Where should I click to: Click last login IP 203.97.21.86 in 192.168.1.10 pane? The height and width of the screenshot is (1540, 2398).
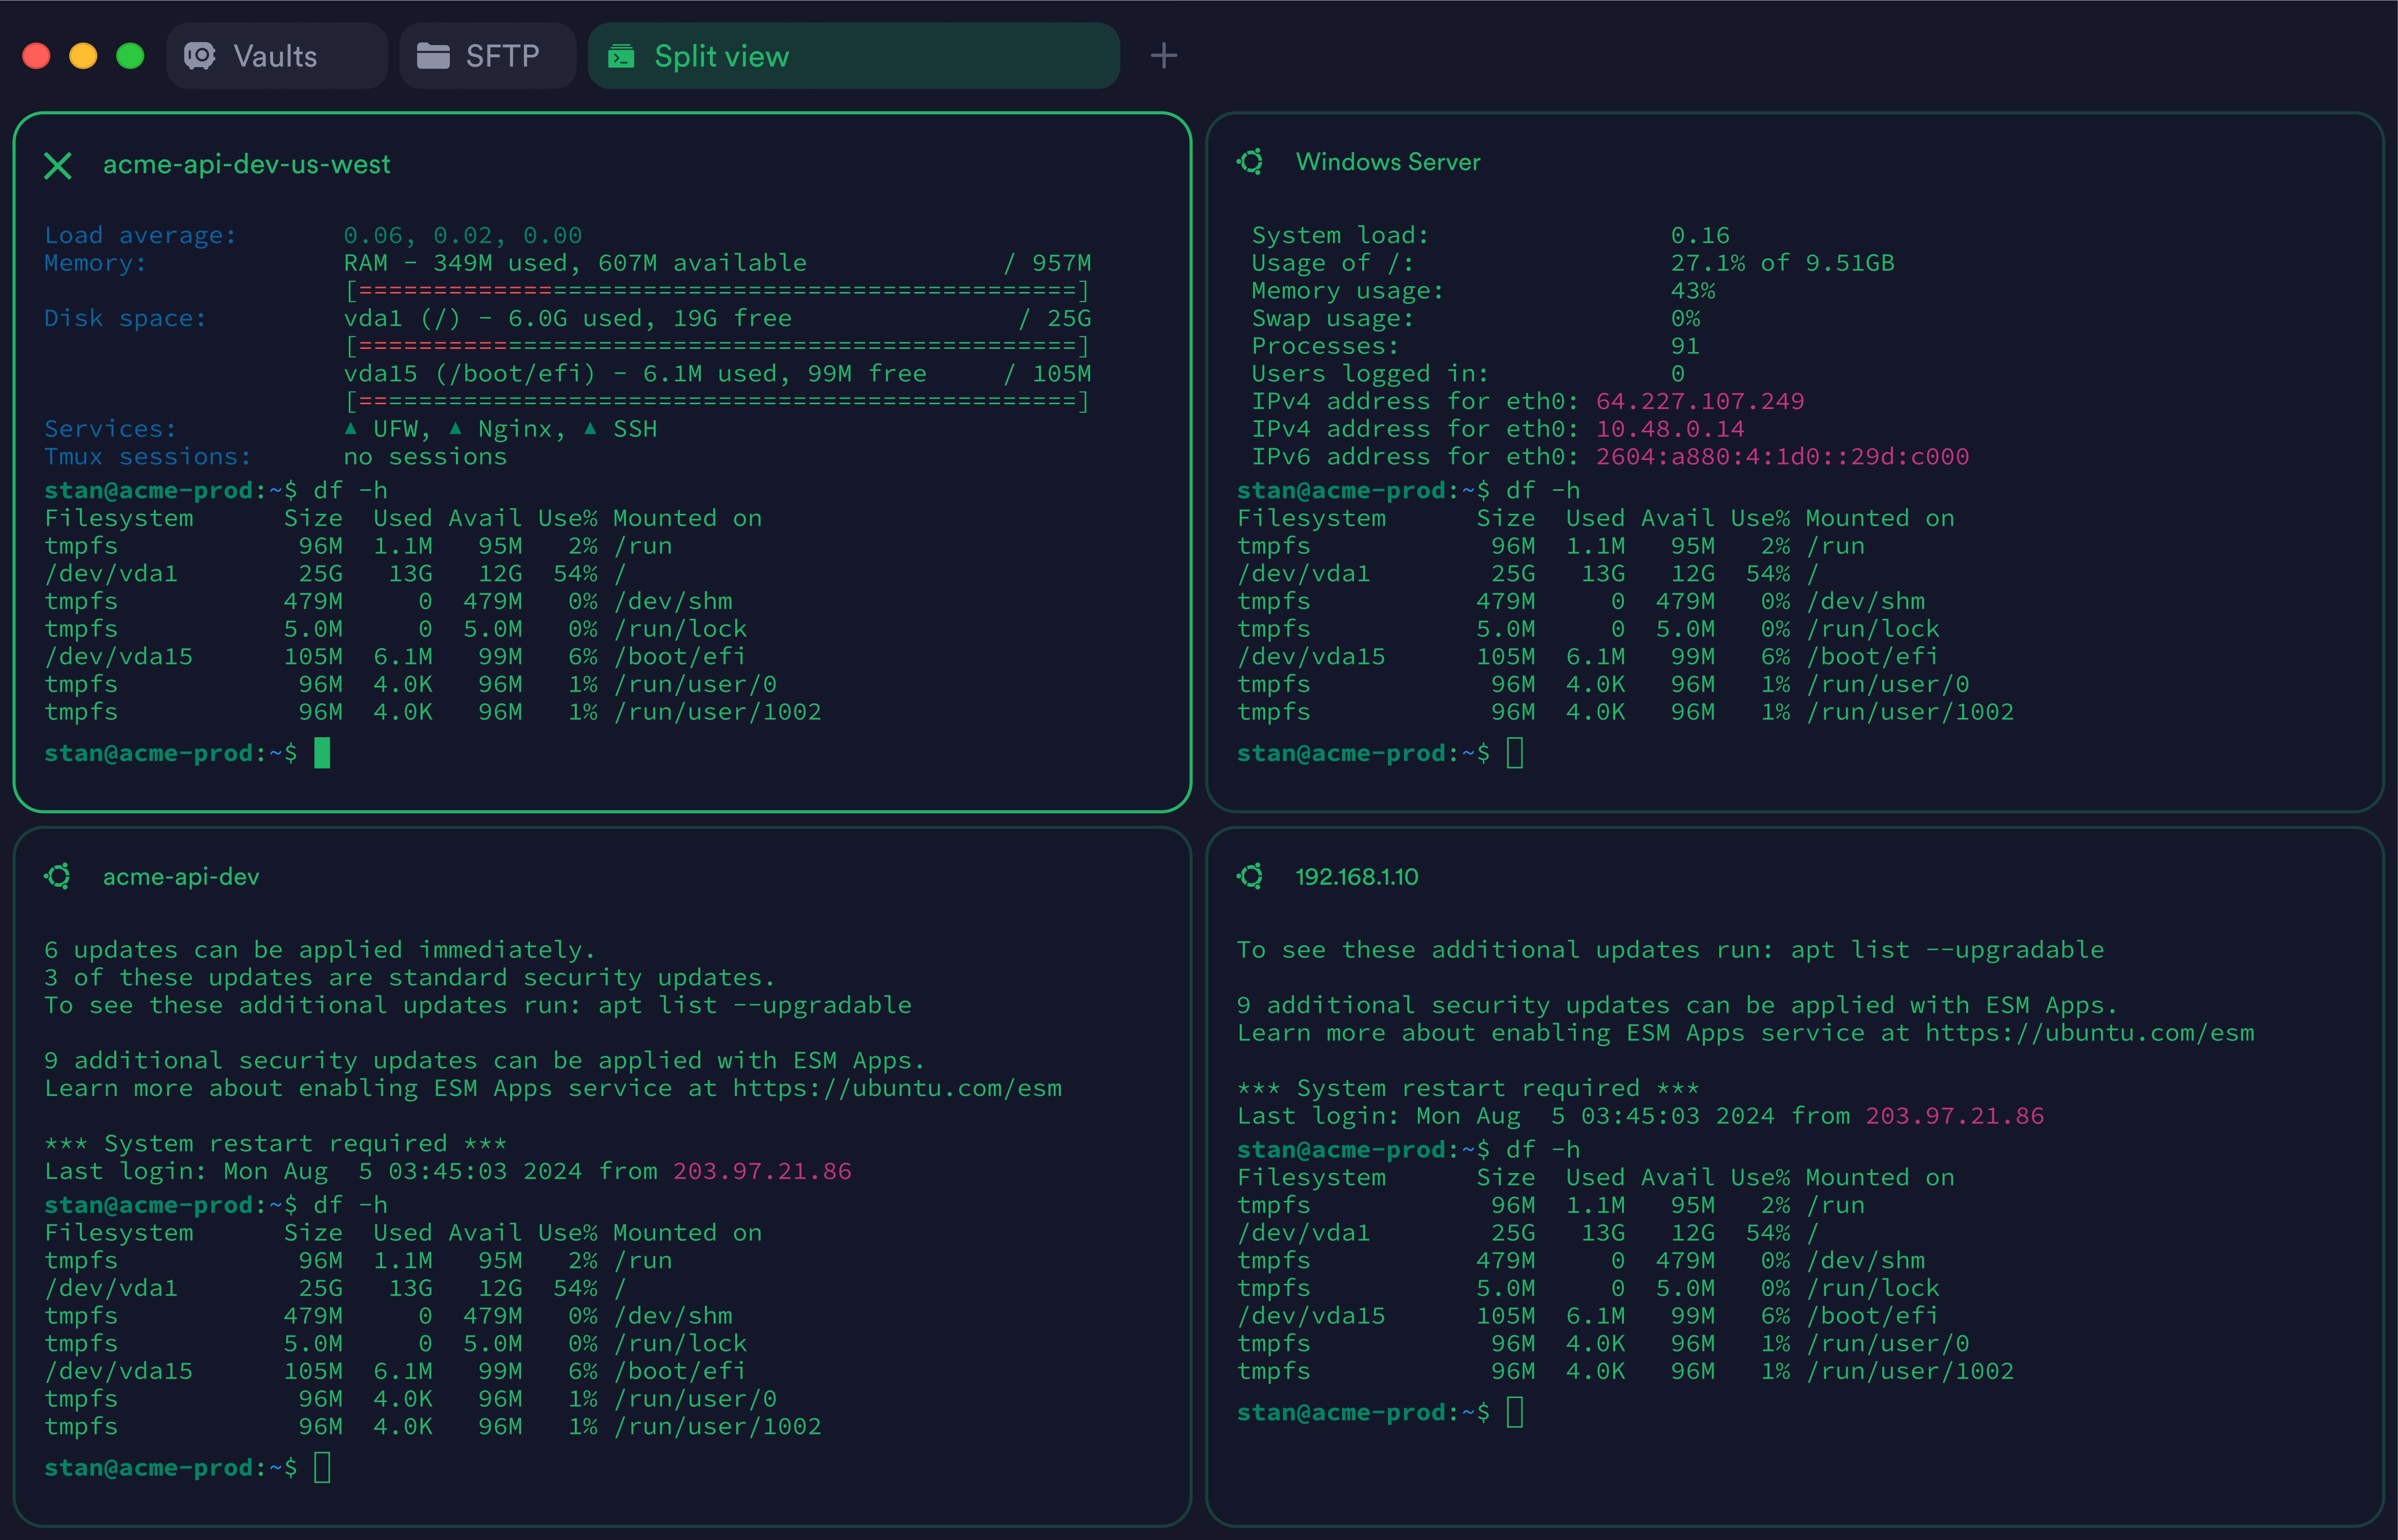pos(1955,1117)
